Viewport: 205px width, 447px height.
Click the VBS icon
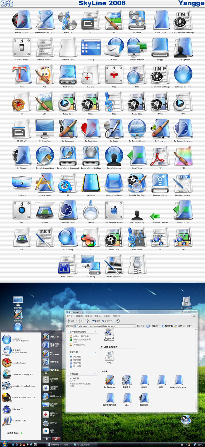point(91,237)
